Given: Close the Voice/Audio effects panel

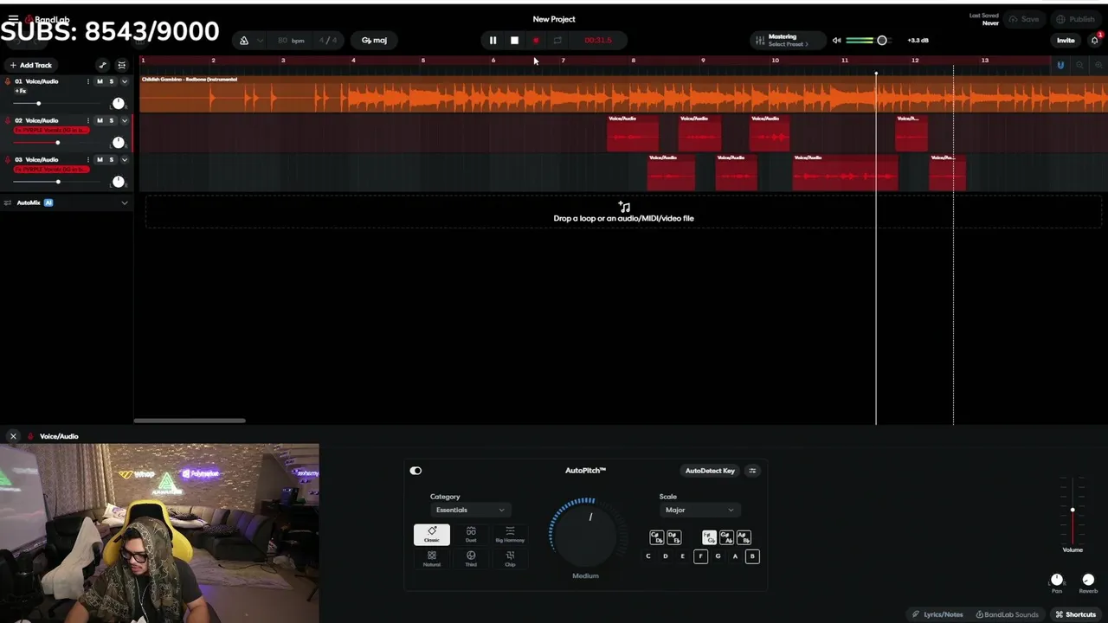Looking at the screenshot, I should pyautogui.click(x=13, y=436).
